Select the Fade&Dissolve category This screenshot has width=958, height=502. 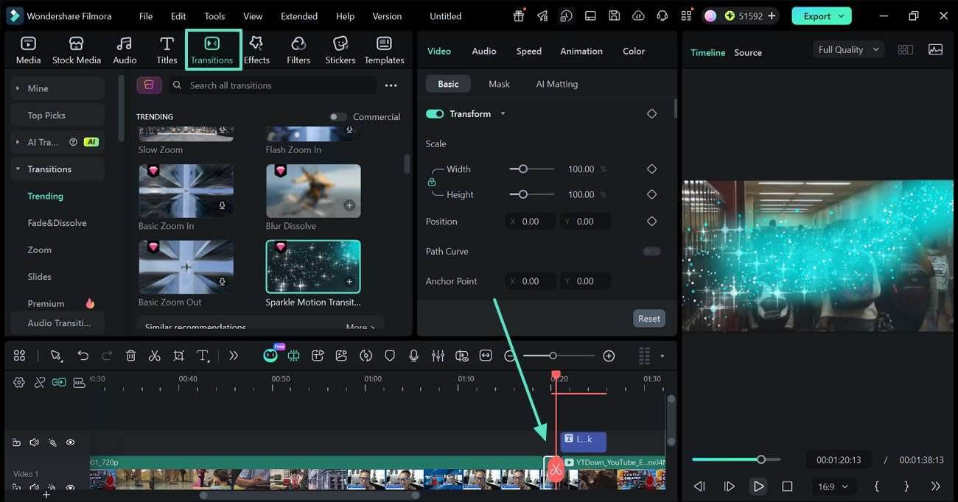(x=57, y=223)
